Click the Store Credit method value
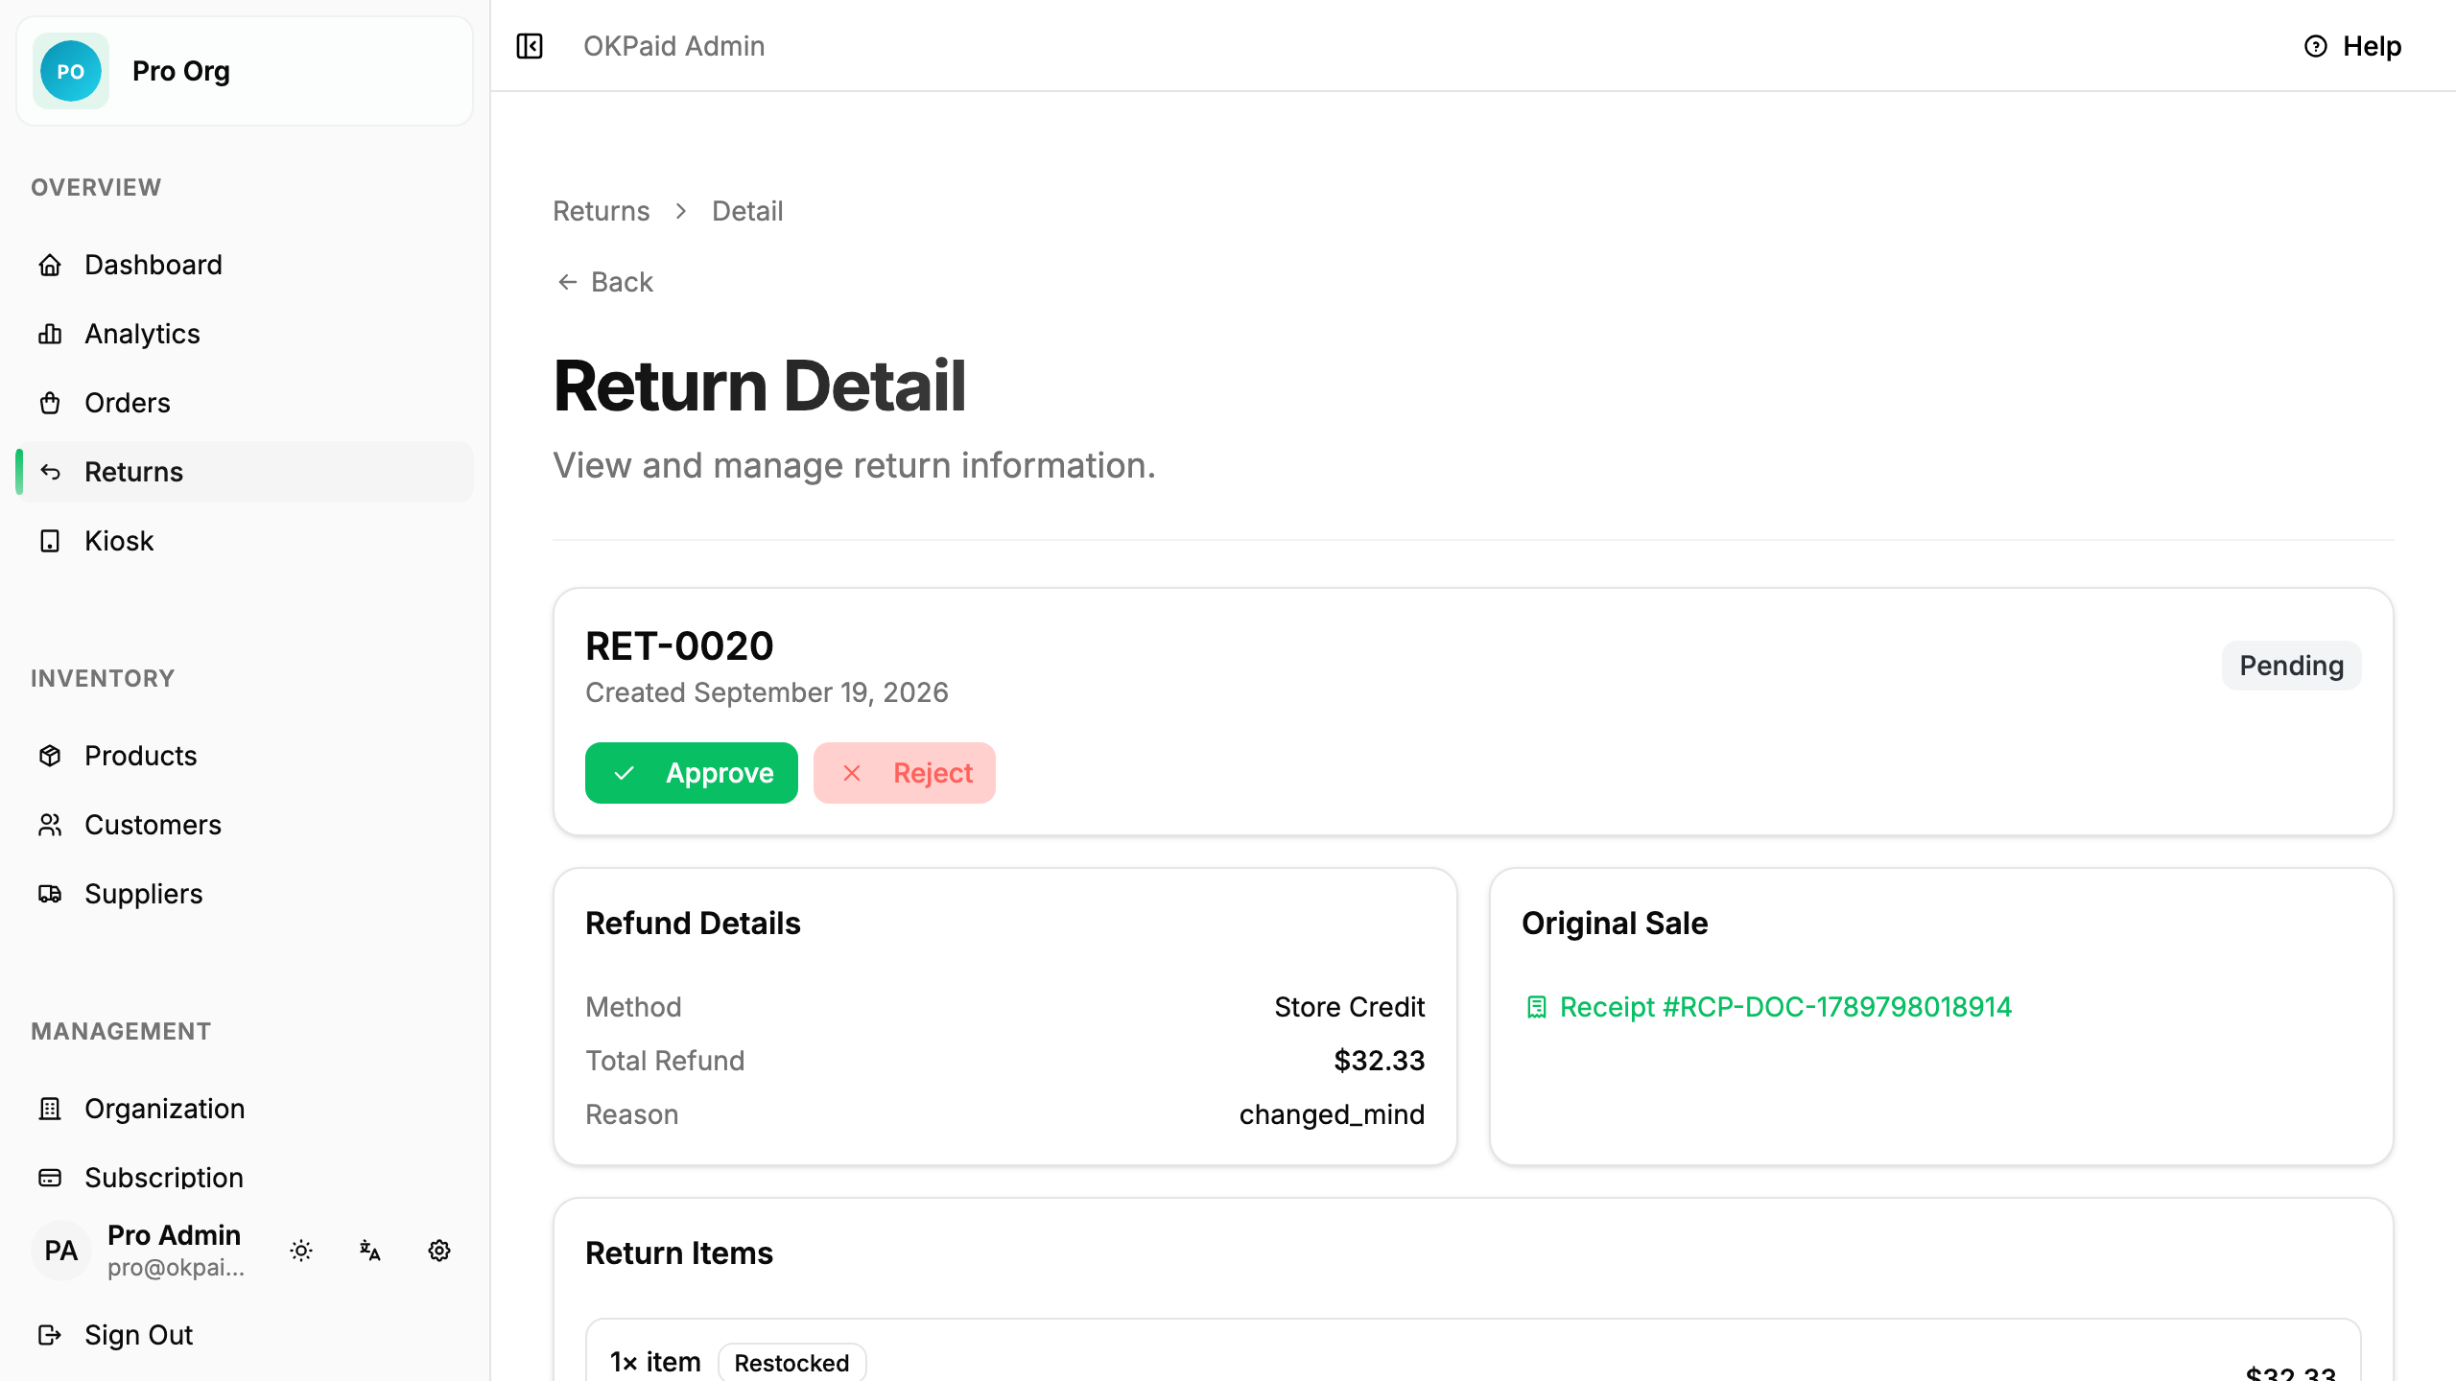The width and height of the screenshot is (2456, 1381). coord(1349,1007)
